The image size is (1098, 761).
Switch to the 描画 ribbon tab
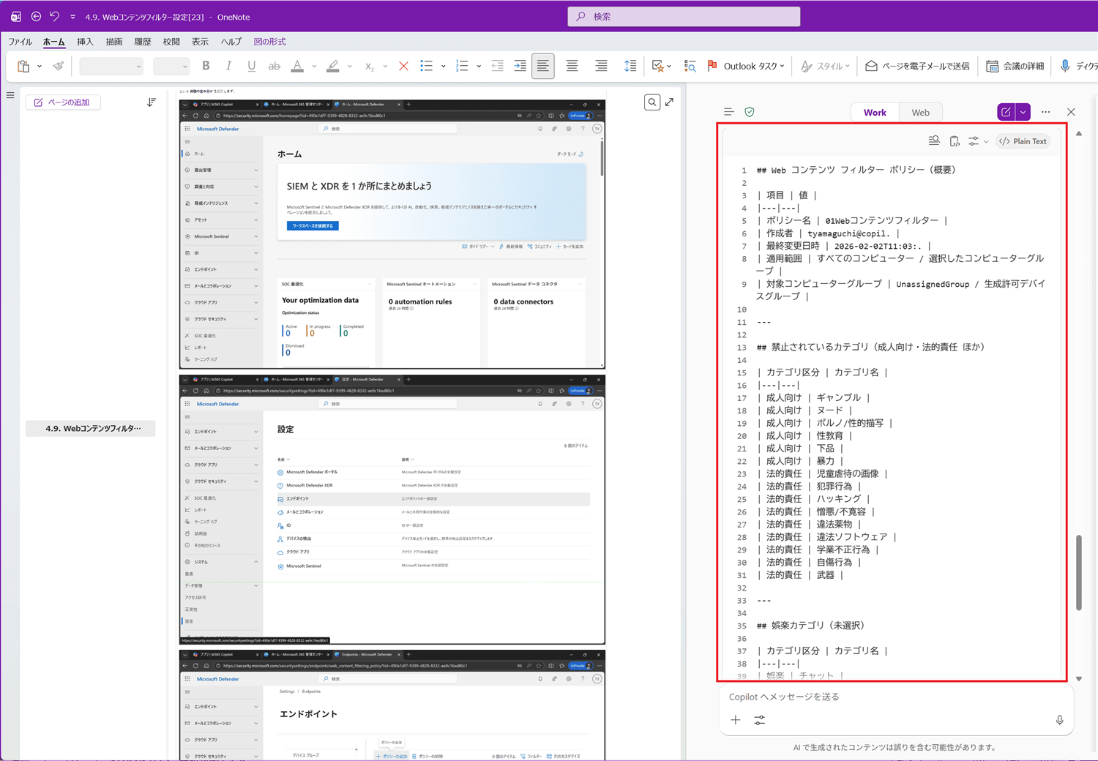113,42
